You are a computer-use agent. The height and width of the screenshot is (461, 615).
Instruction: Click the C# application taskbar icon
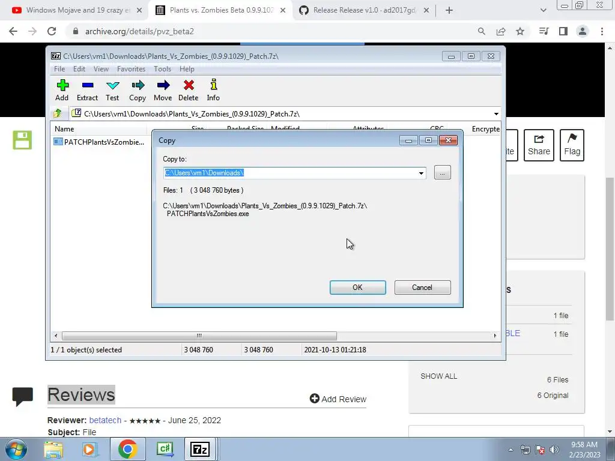point(165,449)
